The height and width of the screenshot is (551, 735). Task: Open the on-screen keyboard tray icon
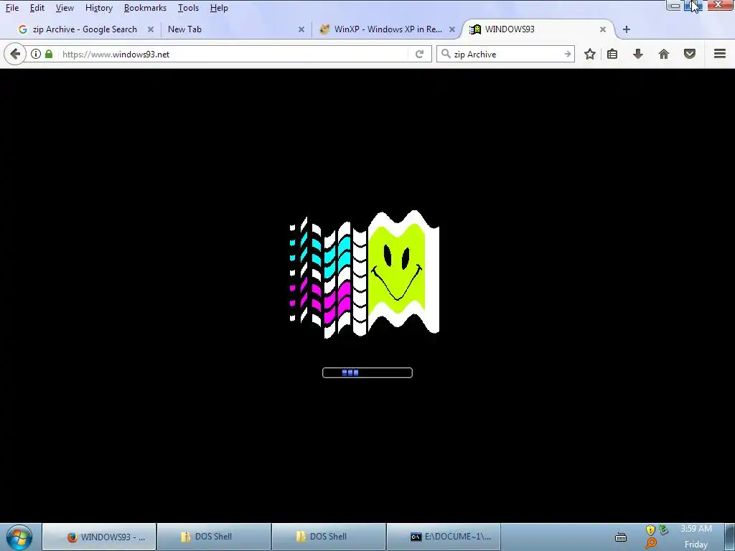[x=621, y=537]
